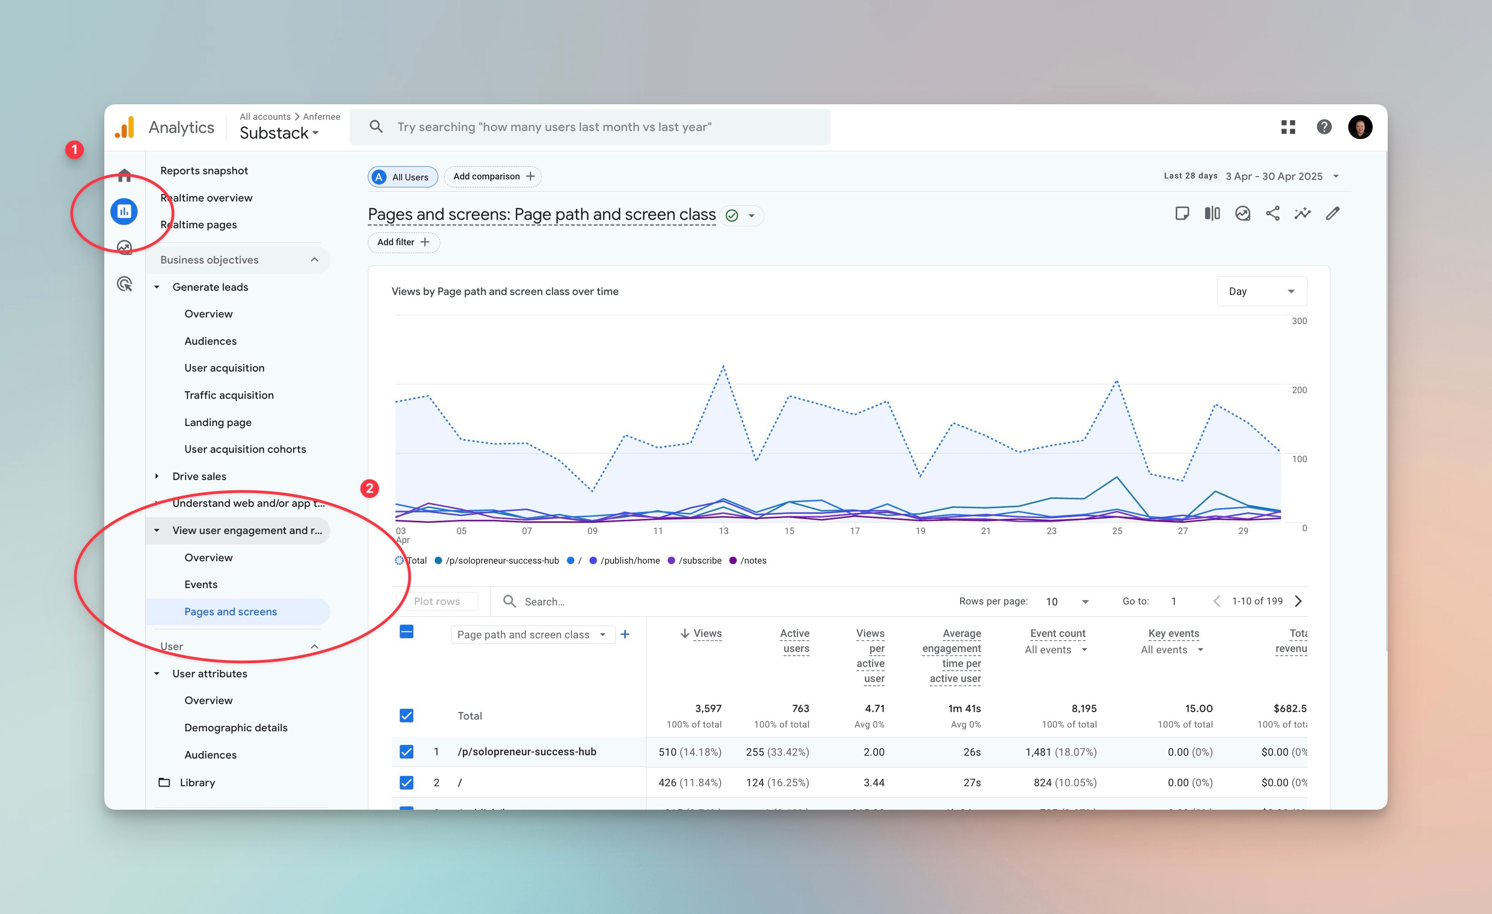Open Landing page report
Screen dimensions: 1492x914
coord(218,423)
